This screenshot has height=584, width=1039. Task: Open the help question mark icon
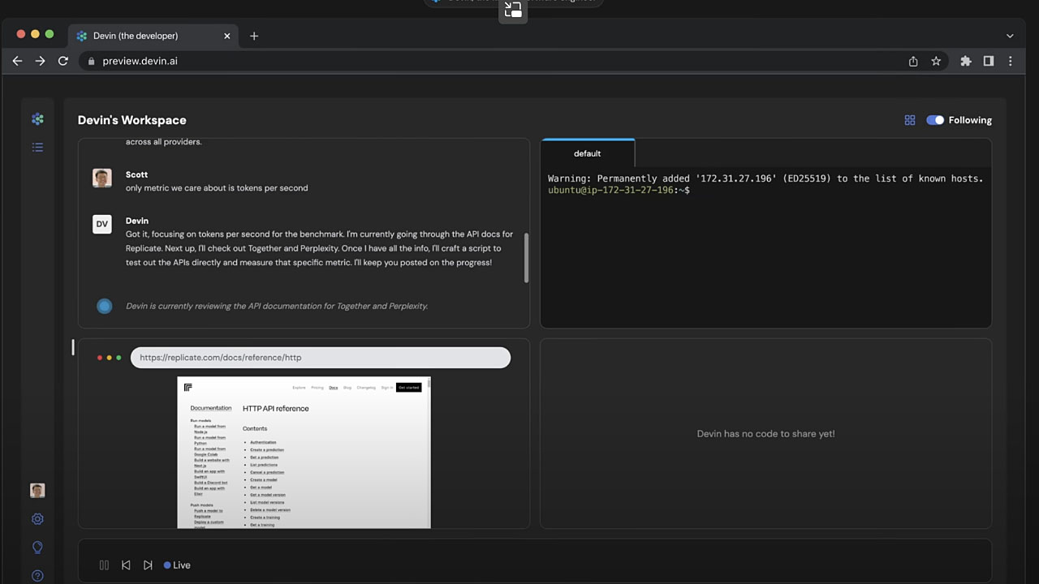click(x=37, y=576)
